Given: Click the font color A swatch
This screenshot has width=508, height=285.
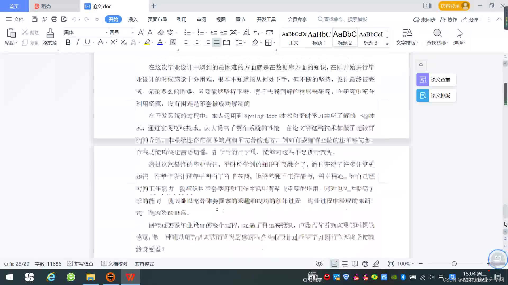Looking at the screenshot, I should coord(160,42).
